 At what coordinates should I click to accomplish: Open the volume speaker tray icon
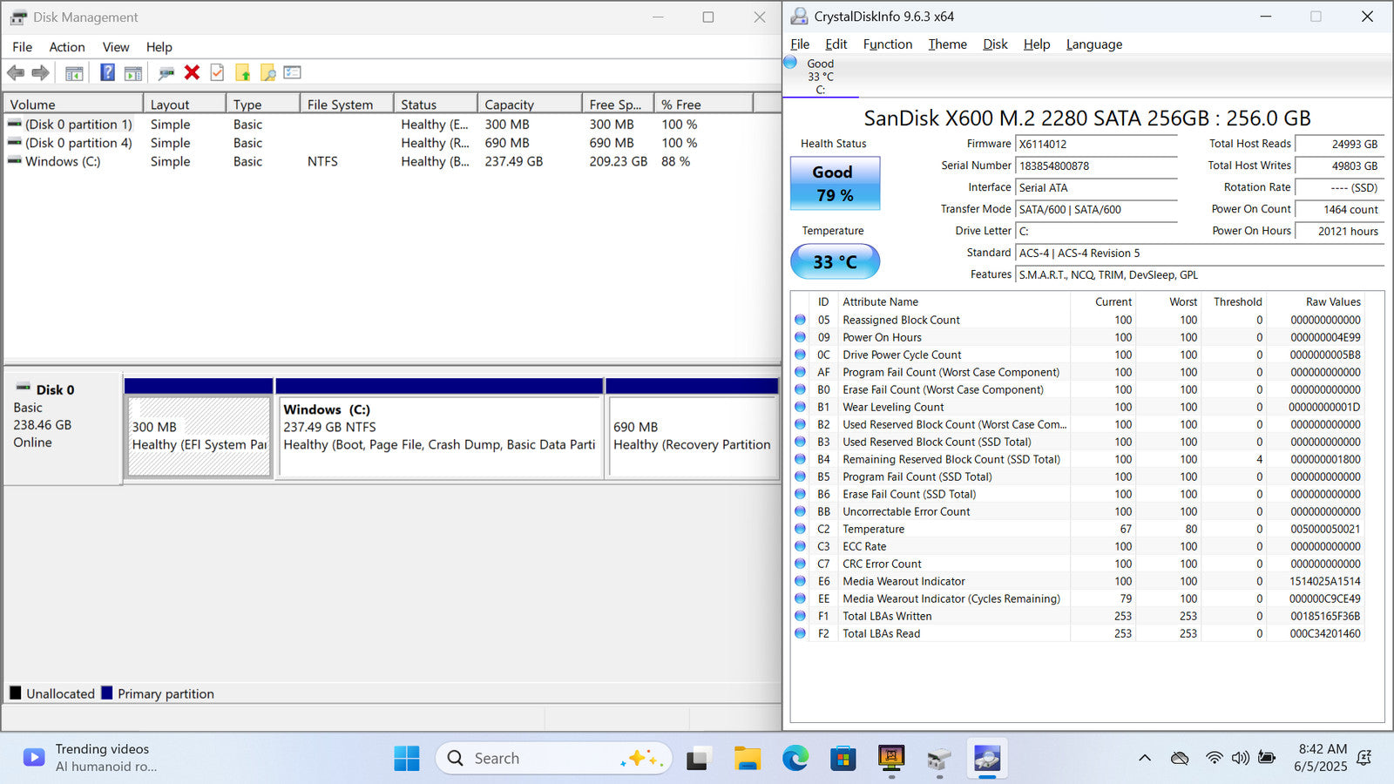point(1241,758)
